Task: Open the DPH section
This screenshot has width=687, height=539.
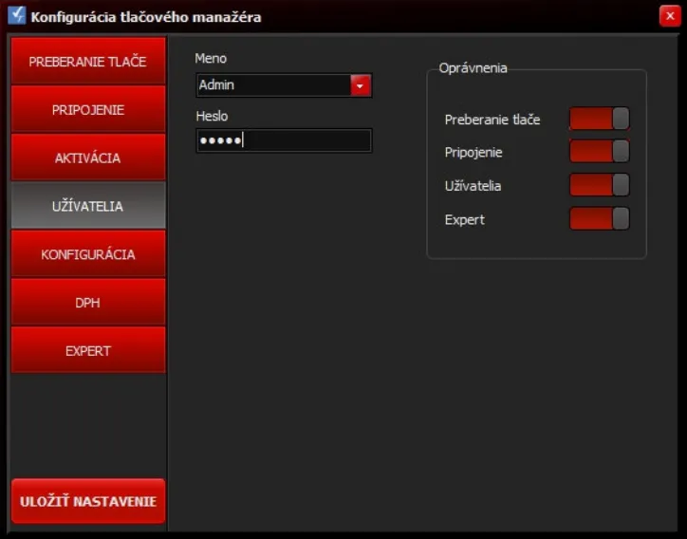Action: (x=88, y=302)
